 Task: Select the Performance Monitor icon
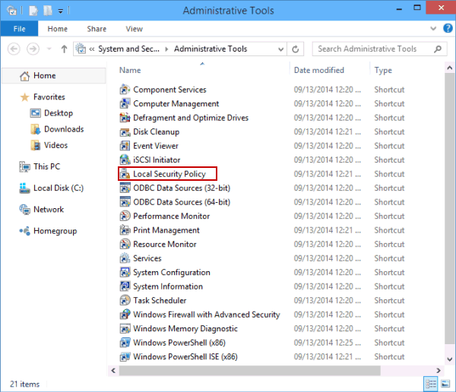[125, 216]
